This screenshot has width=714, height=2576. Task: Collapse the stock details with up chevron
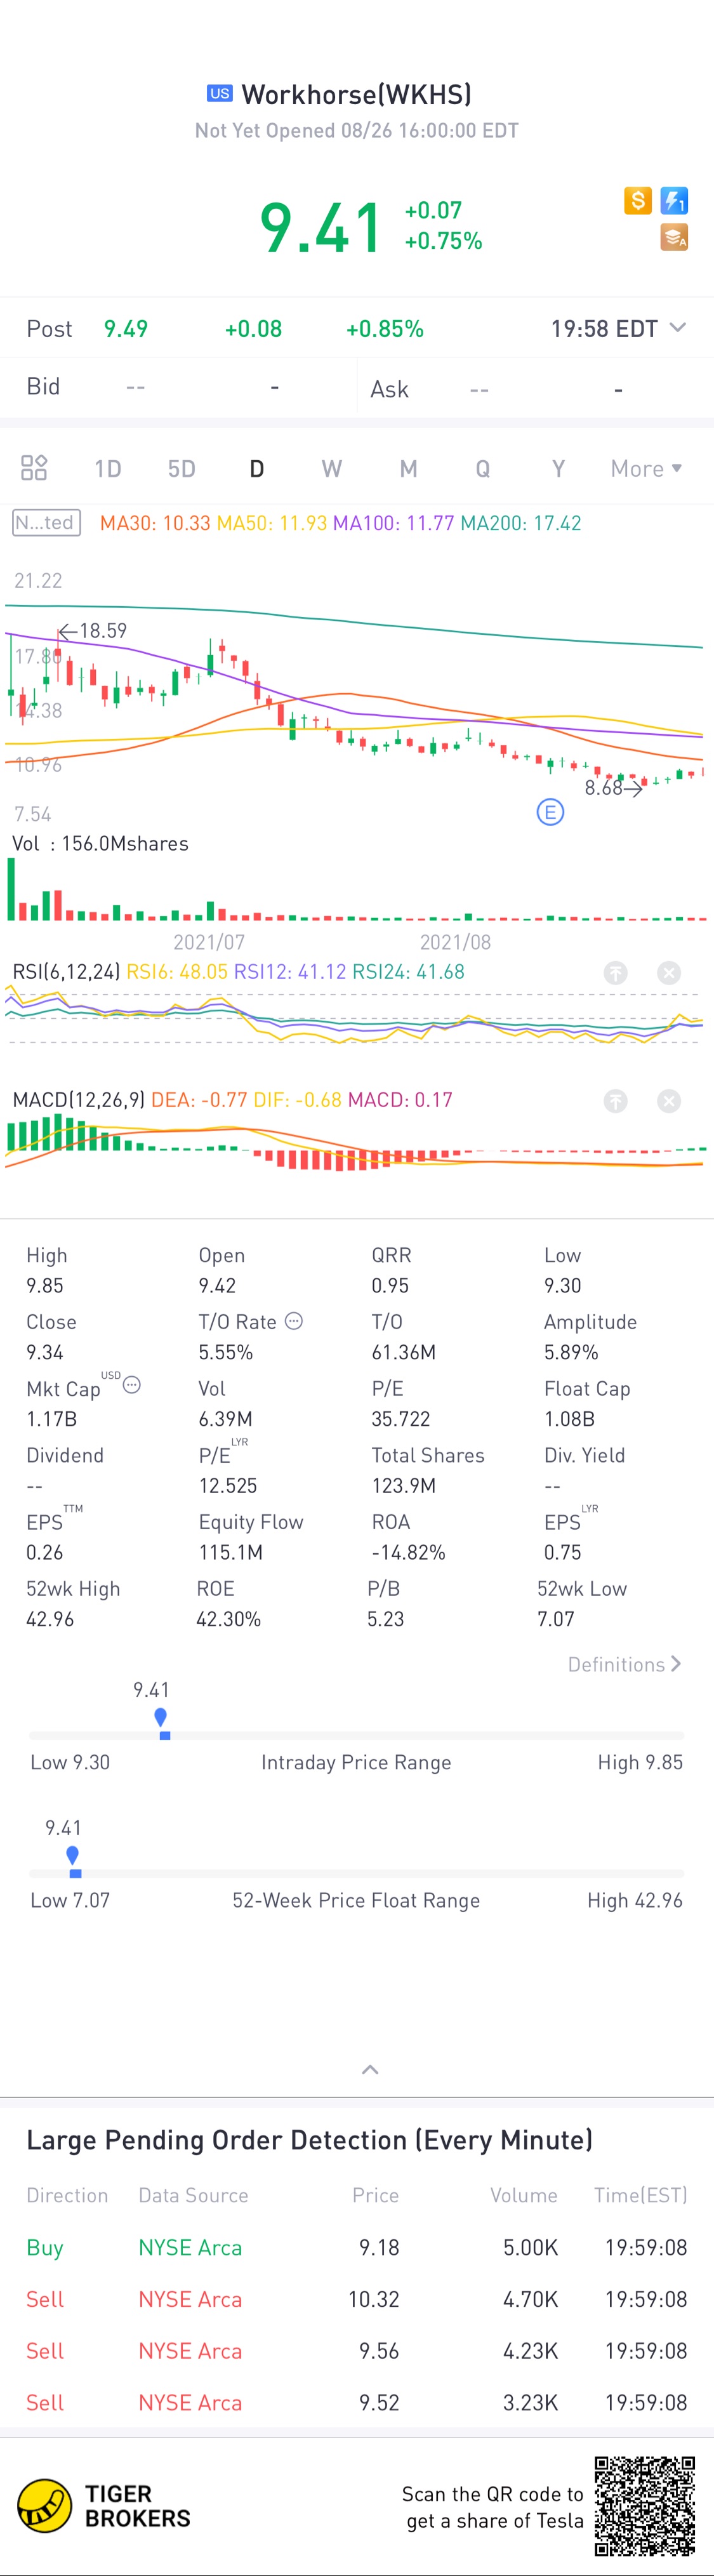tap(370, 2070)
